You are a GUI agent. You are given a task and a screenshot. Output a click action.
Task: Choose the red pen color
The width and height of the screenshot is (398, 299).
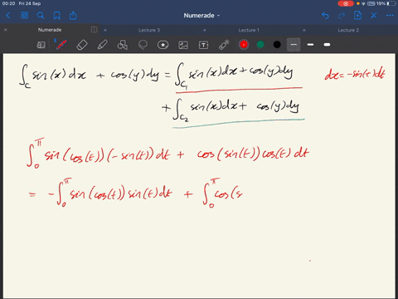[x=244, y=45]
